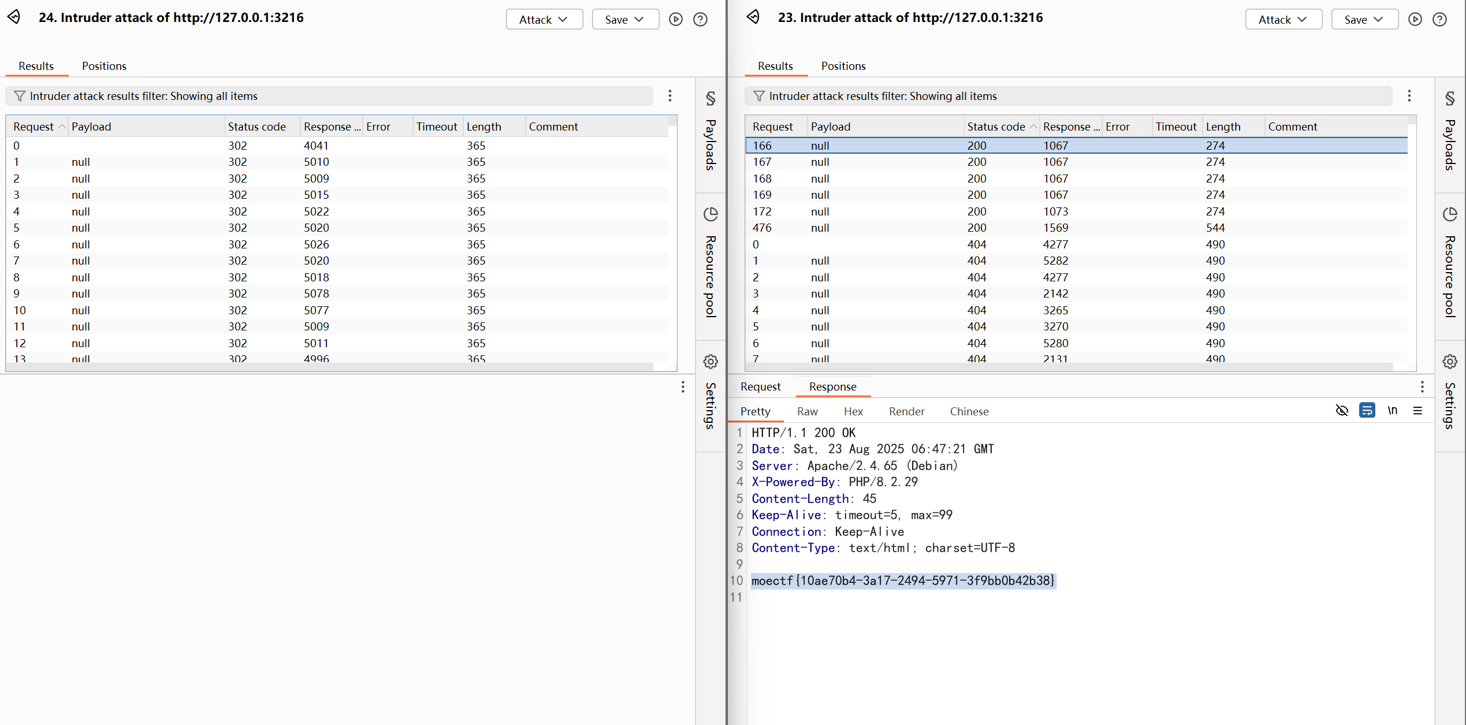The width and height of the screenshot is (1466, 725).
Task: Click the start attack play icon in window 23
Action: pos(1415,20)
